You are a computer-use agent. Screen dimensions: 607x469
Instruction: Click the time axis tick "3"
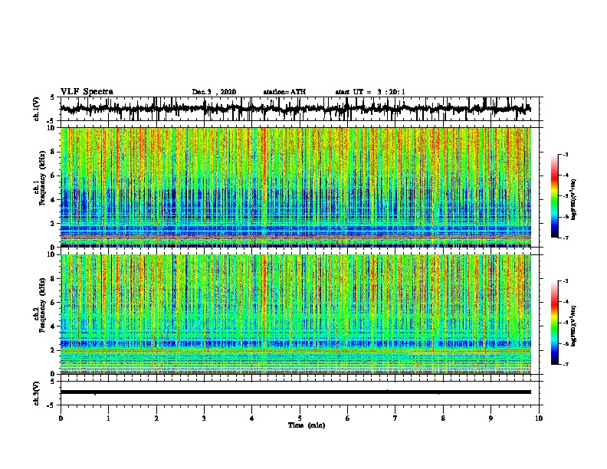pos(204,418)
